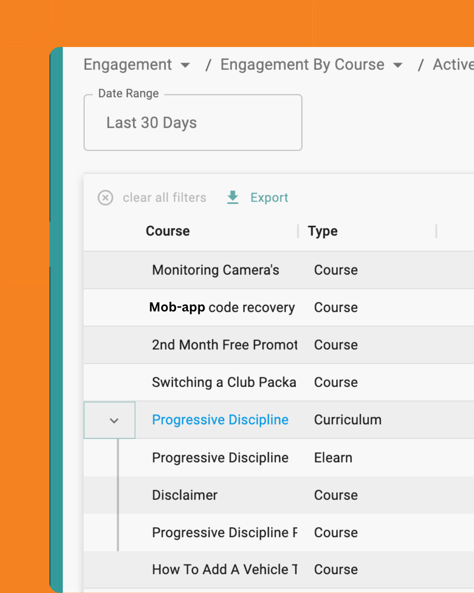The width and height of the screenshot is (474, 593).
Task: Click the Export download icon
Action: (x=233, y=198)
